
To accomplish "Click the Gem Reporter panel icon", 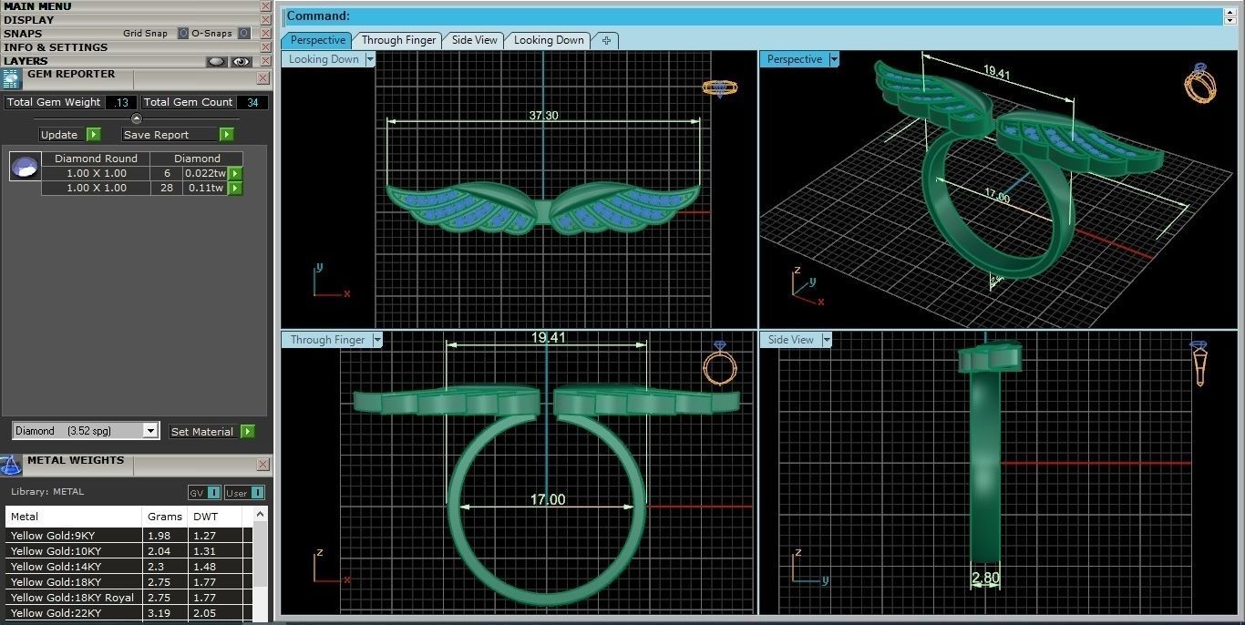I will pos(12,78).
